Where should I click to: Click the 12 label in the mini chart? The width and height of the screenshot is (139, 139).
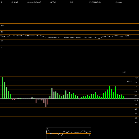(90, 132)
